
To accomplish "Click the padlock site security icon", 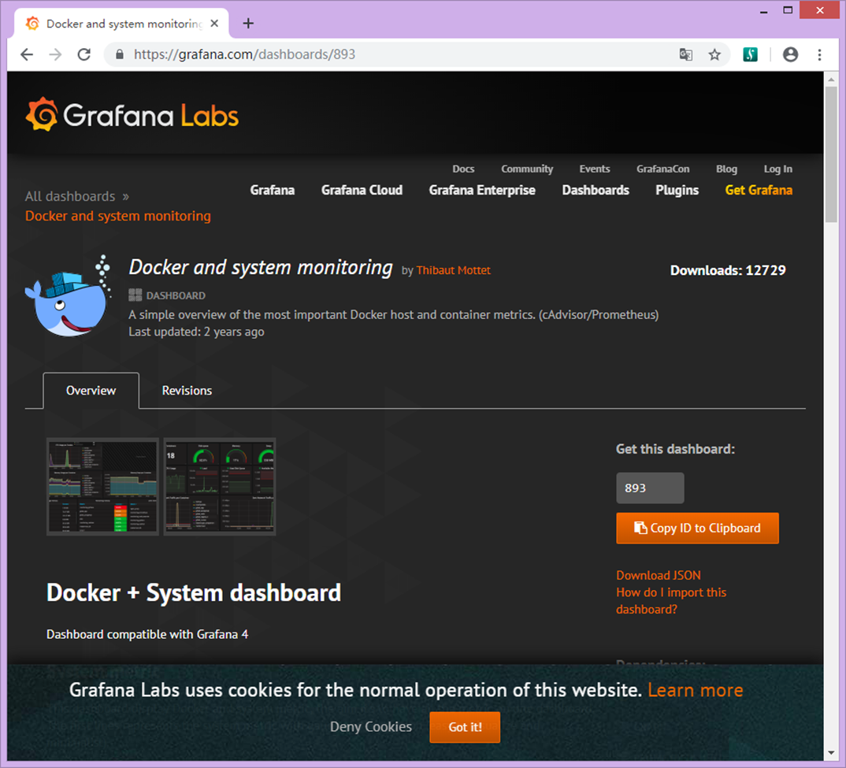I will (120, 54).
